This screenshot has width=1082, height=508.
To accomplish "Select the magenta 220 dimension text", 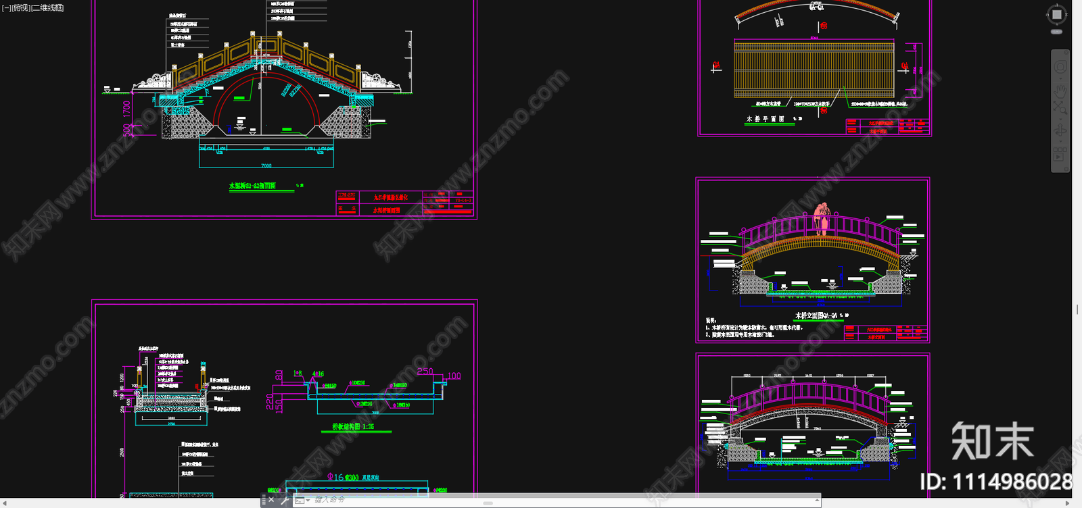I will (270, 402).
